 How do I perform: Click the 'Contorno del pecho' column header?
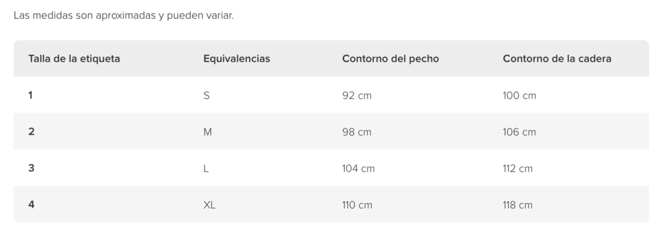point(391,58)
